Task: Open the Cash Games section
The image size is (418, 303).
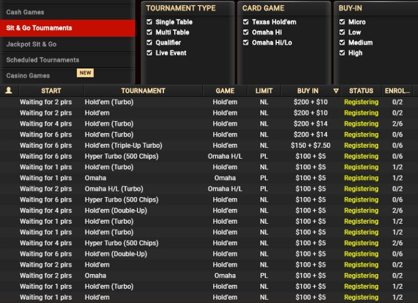Action: pyautogui.click(x=67, y=12)
